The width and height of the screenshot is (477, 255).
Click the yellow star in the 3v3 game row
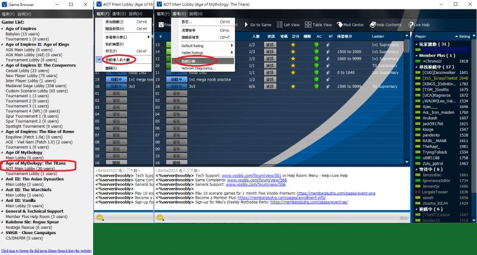pos(293,87)
